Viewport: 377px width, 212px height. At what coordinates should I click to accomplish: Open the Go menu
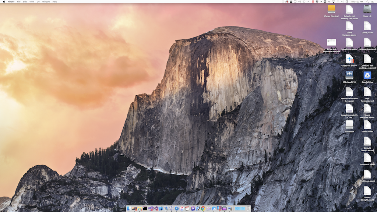click(x=38, y=1)
